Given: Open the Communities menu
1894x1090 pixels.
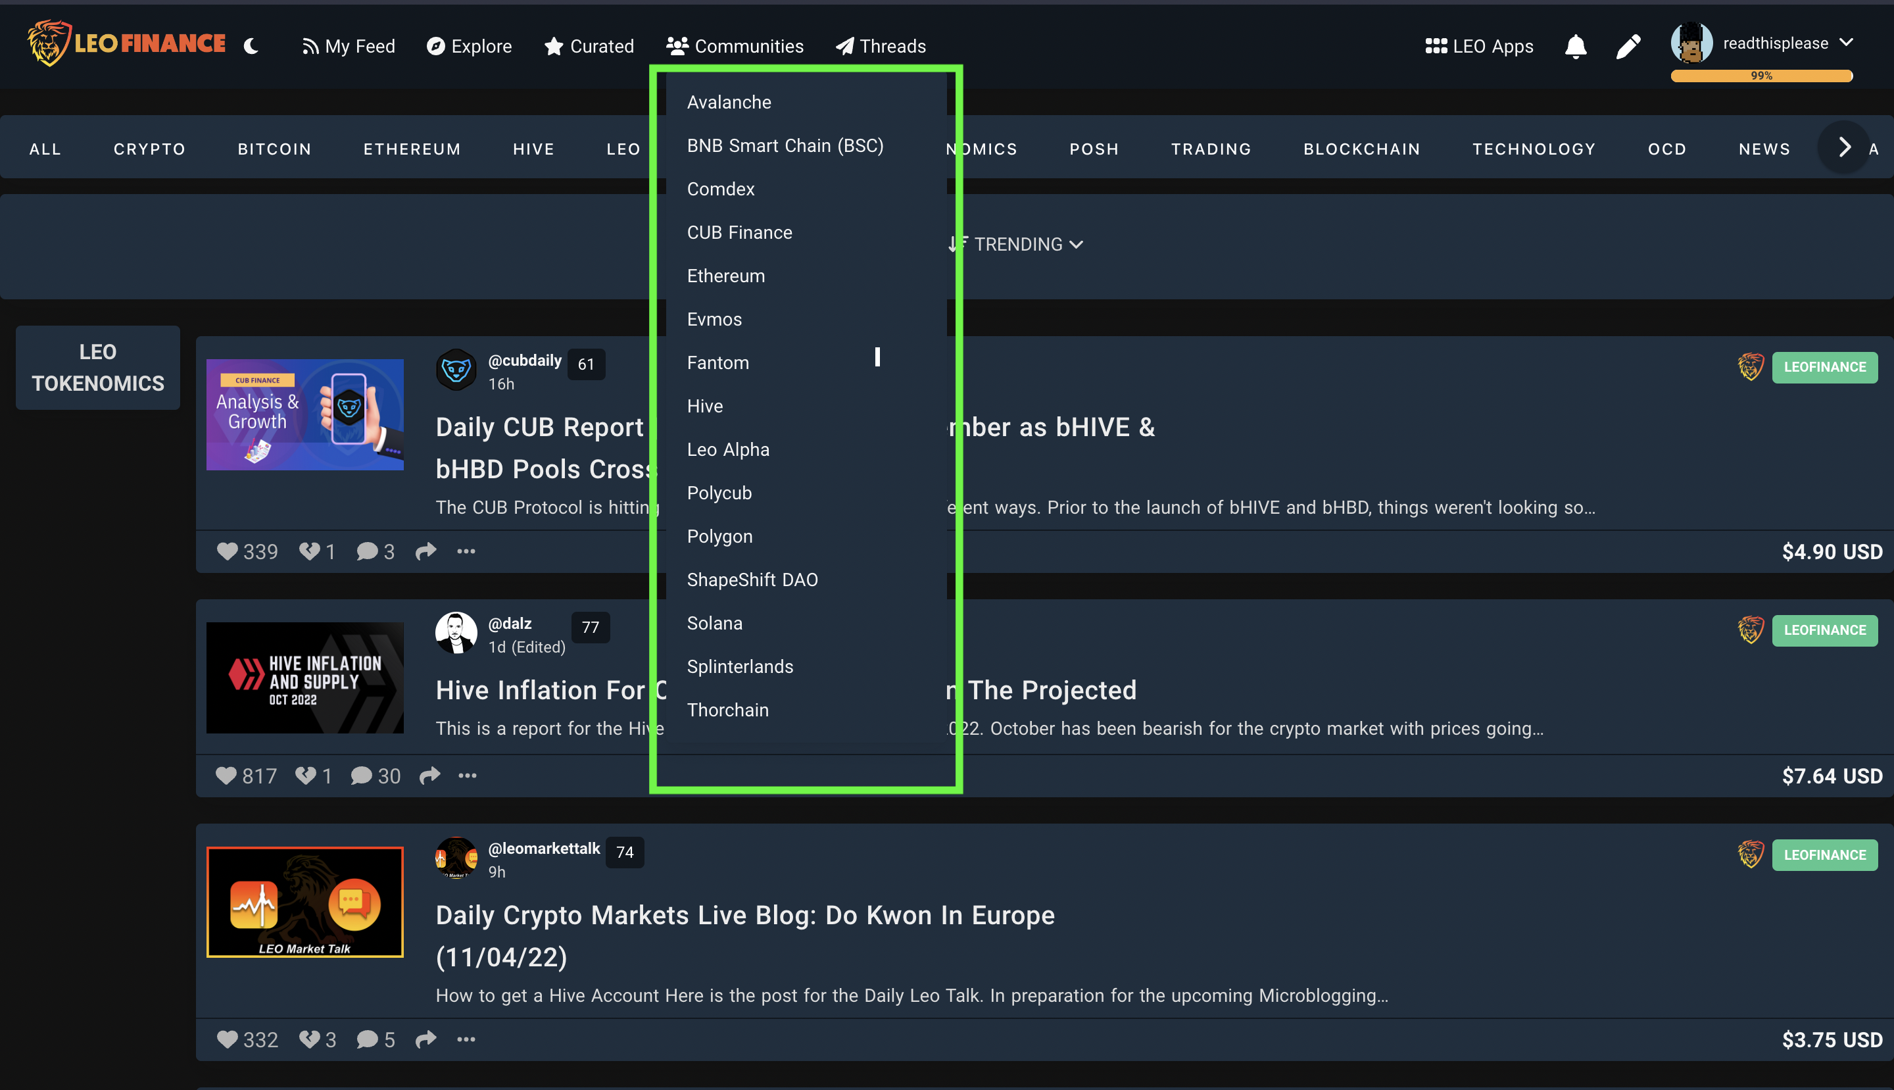Looking at the screenshot, I should click(735, 45).
